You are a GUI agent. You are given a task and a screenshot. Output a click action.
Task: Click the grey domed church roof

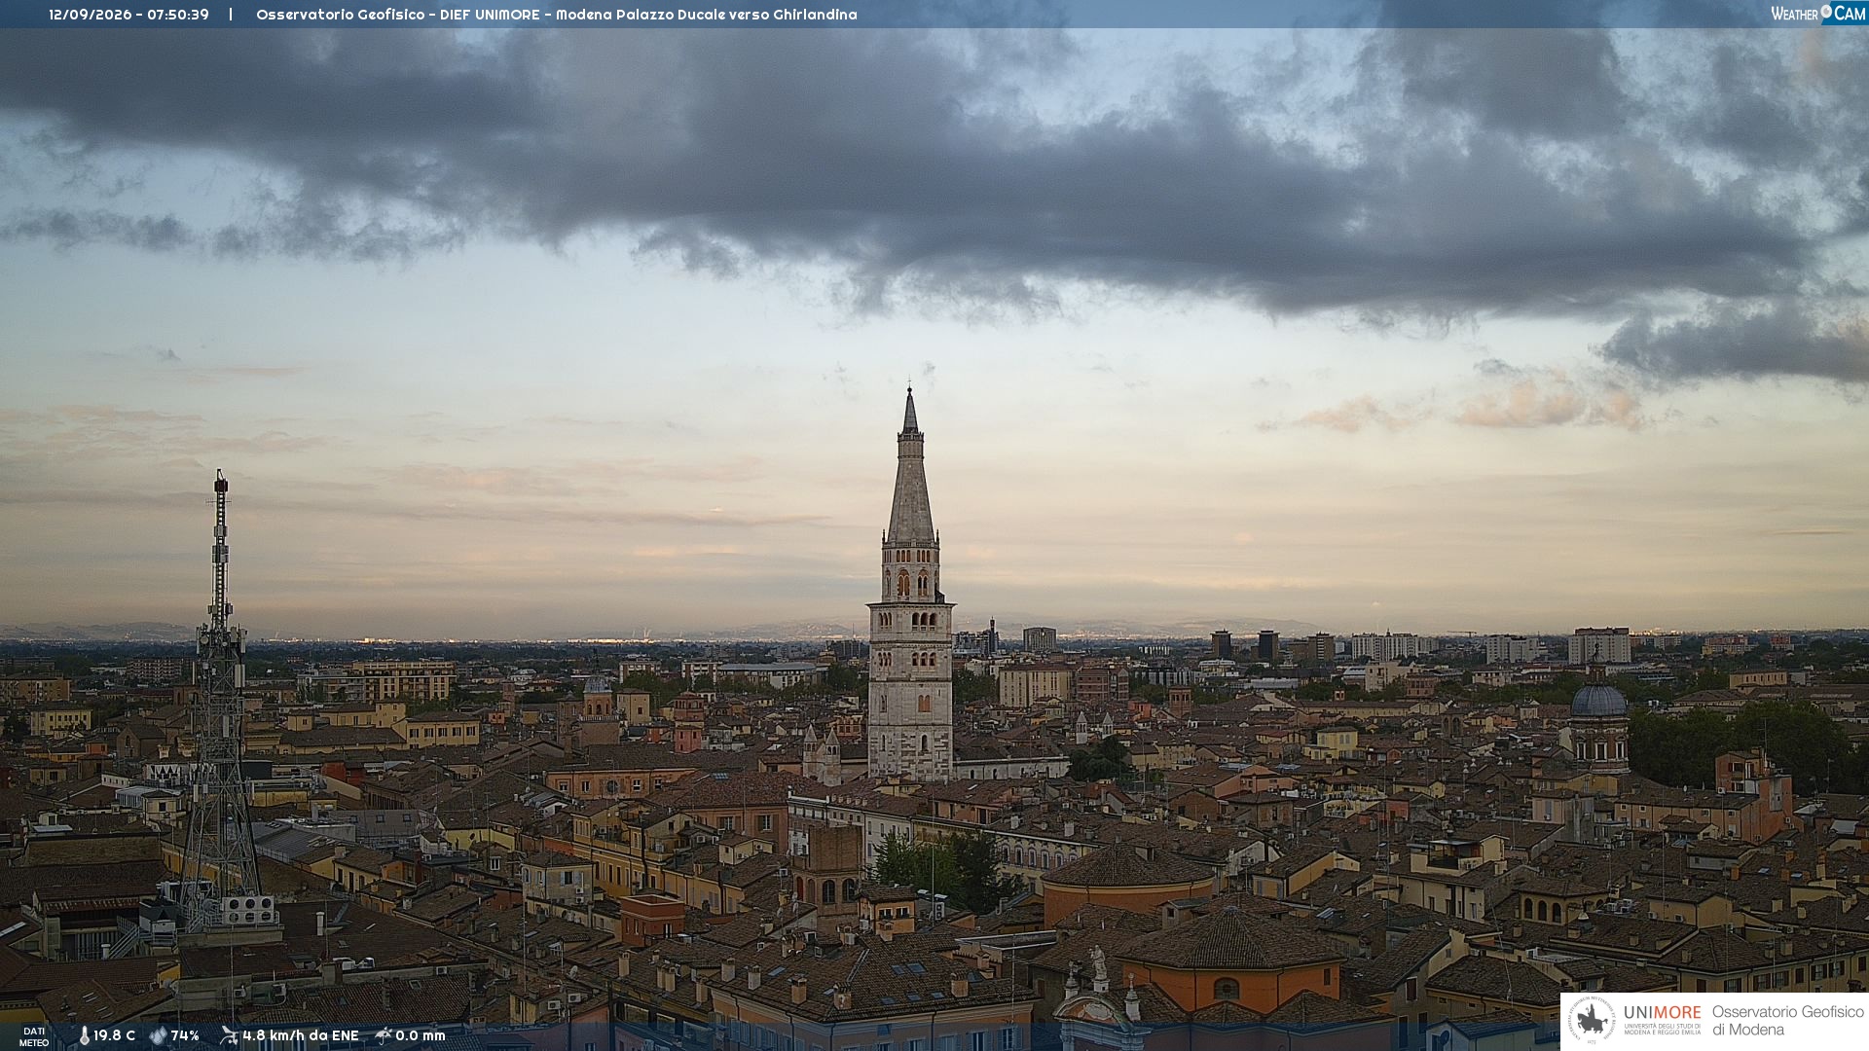click(x=1598, y=699)
